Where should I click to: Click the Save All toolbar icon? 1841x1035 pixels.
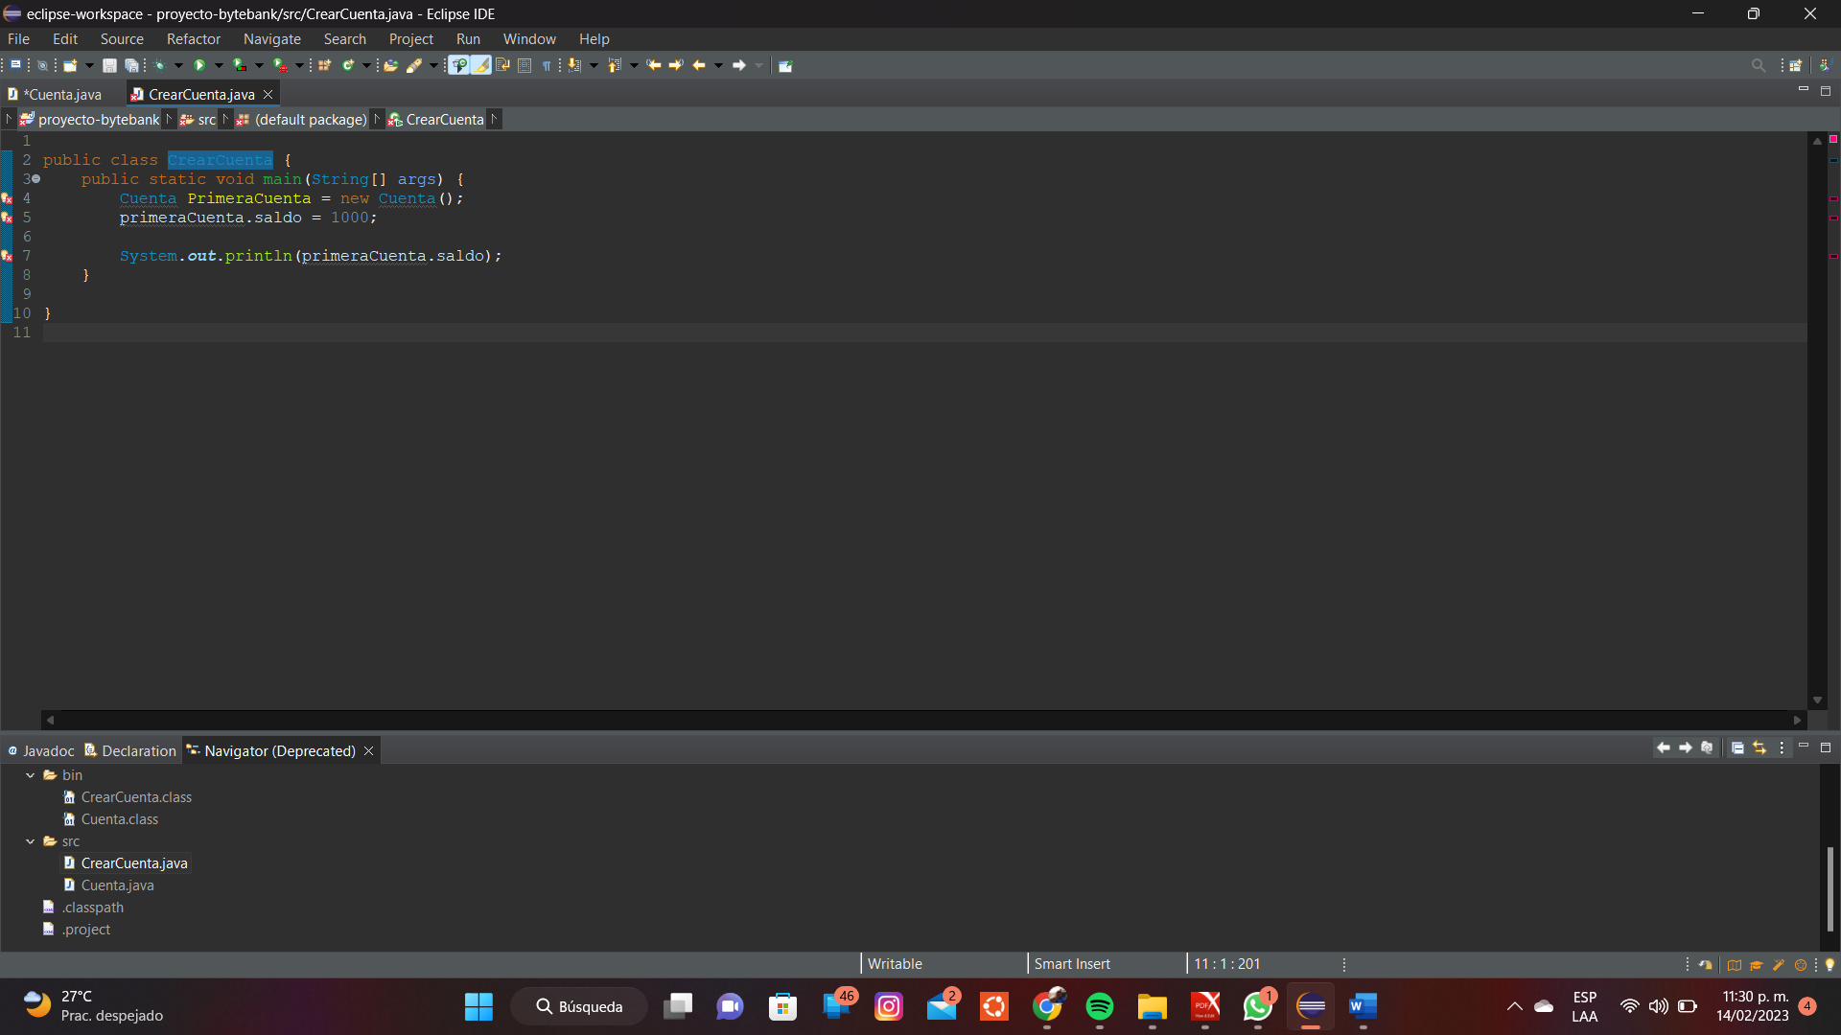click(x=131, y=65)
